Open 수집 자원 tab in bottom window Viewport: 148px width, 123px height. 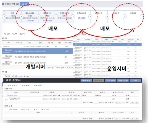click(25, 109)
